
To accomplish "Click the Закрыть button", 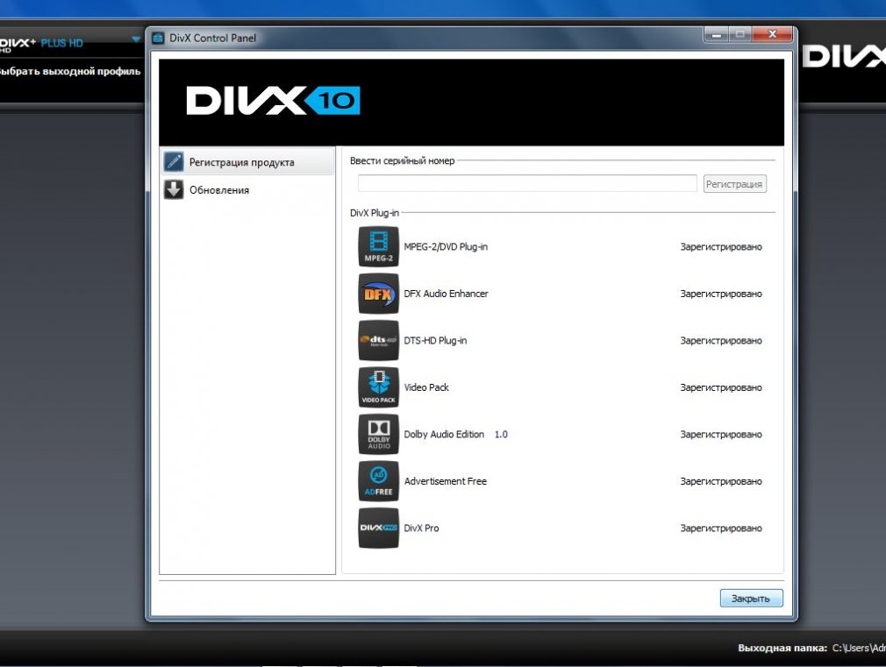I will [x=751, y=598].
